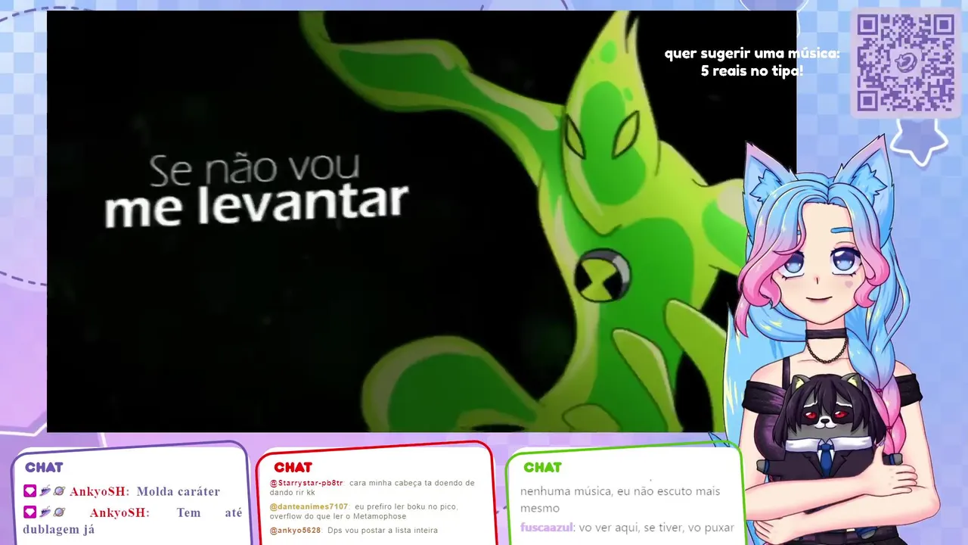Click message "Dps vou postar a lista inteira"
Viewport: 968px width, 545px height.
click(383, 531)
